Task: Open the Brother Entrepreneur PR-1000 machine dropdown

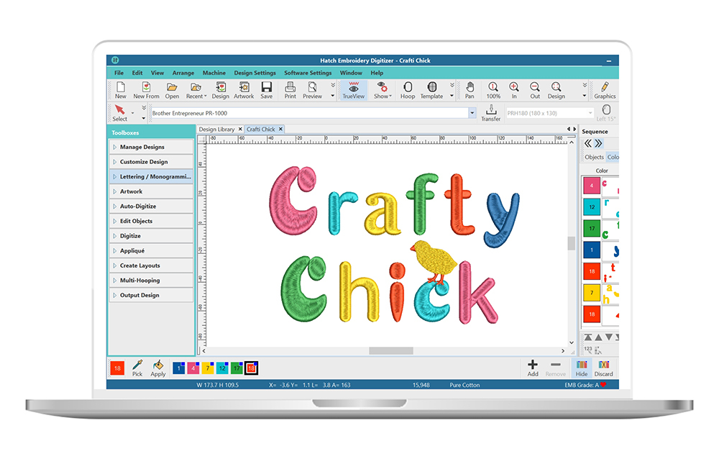Action: point(472,113)
